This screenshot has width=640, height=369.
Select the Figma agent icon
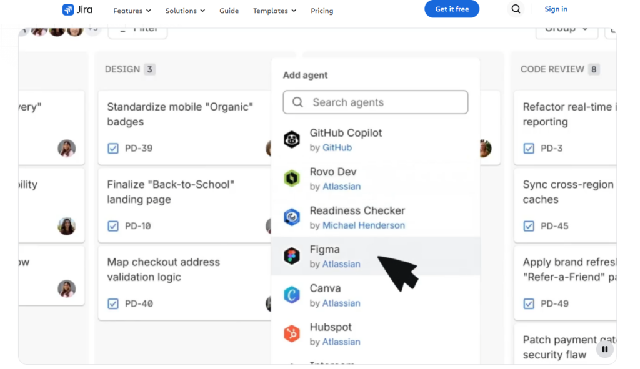pos(292,256)
